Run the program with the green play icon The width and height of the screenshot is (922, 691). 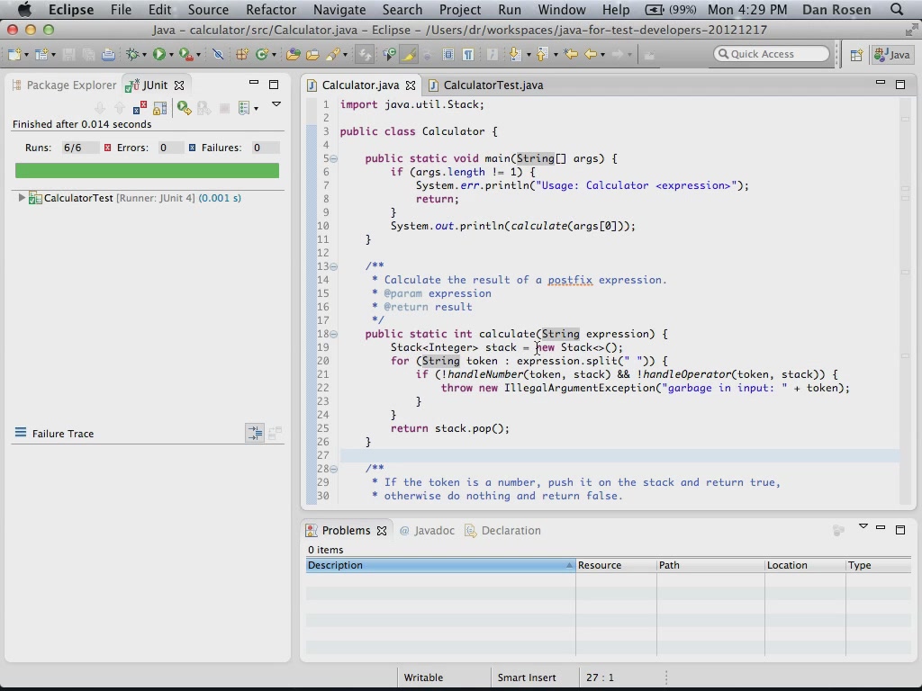(158, 55)
